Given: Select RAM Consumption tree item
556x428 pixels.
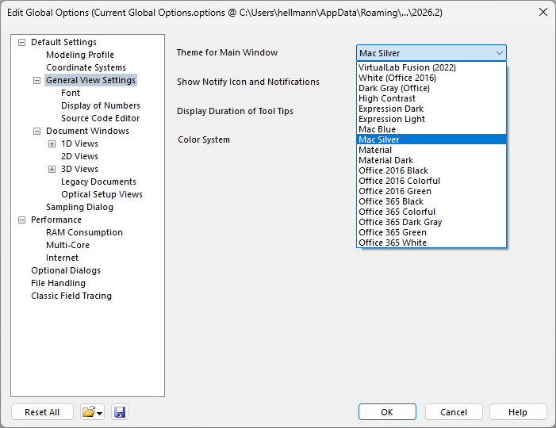Looking at the screenshot, I should tap(84, 232).
